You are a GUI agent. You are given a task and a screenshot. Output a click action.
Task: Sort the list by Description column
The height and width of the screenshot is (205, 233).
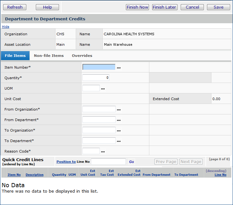pos(35,175)
